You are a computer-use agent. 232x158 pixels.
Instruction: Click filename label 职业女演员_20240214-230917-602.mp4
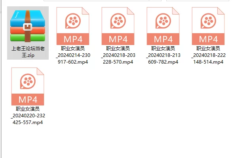pyautogui.click(x=73, y=55)
